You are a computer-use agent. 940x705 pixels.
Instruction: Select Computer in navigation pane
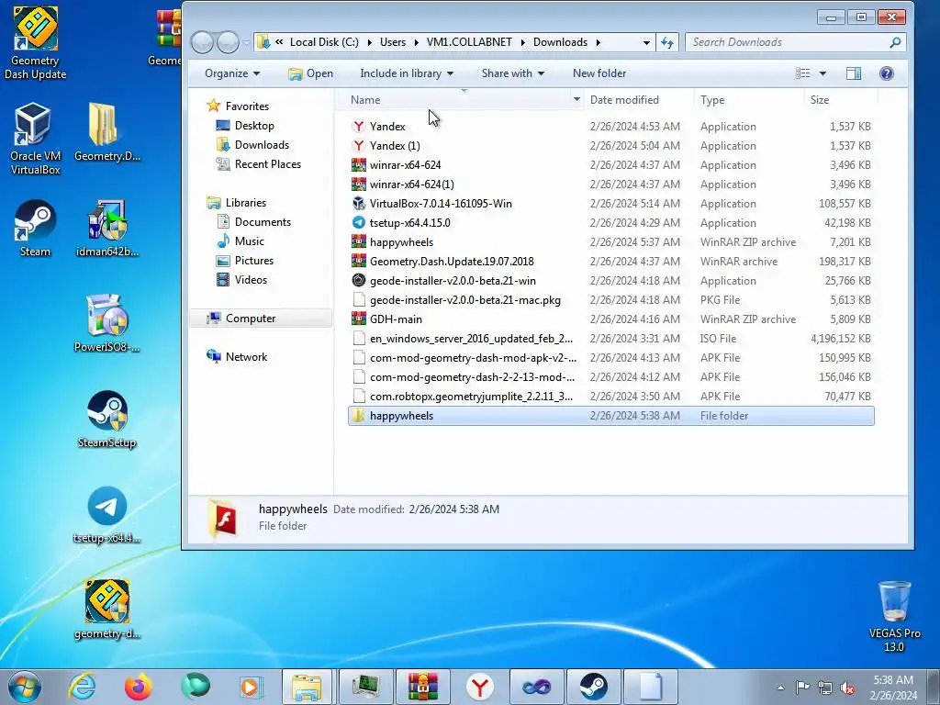click(x=251, y=319)
